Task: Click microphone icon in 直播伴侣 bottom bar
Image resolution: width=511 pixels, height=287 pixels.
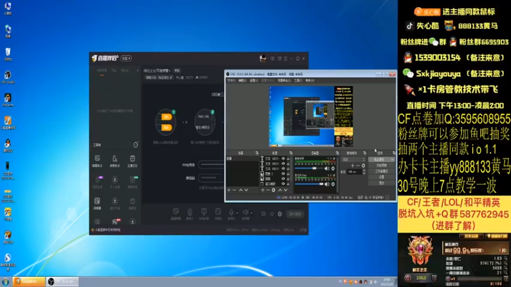Action: [231, 212]
